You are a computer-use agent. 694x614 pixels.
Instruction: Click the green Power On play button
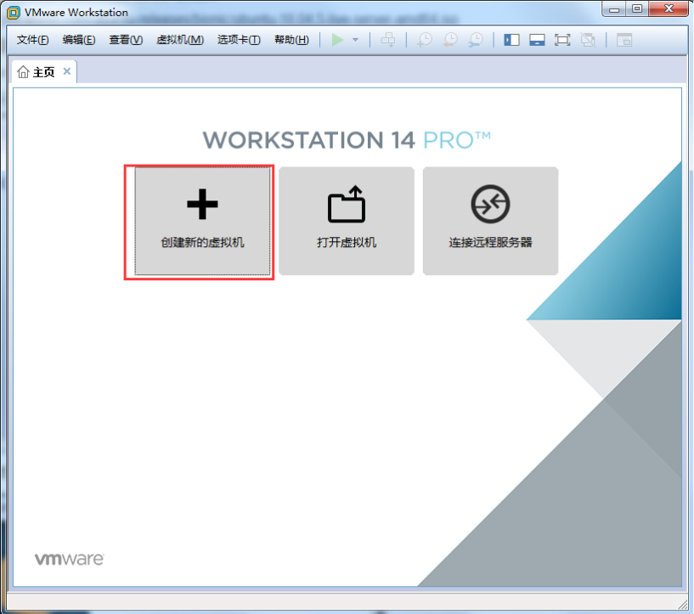click(x=337, y=40)
